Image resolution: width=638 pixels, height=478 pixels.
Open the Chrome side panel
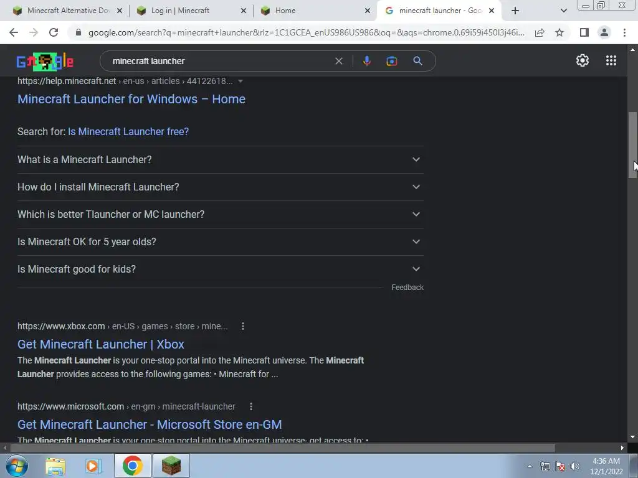click(584, 32)
